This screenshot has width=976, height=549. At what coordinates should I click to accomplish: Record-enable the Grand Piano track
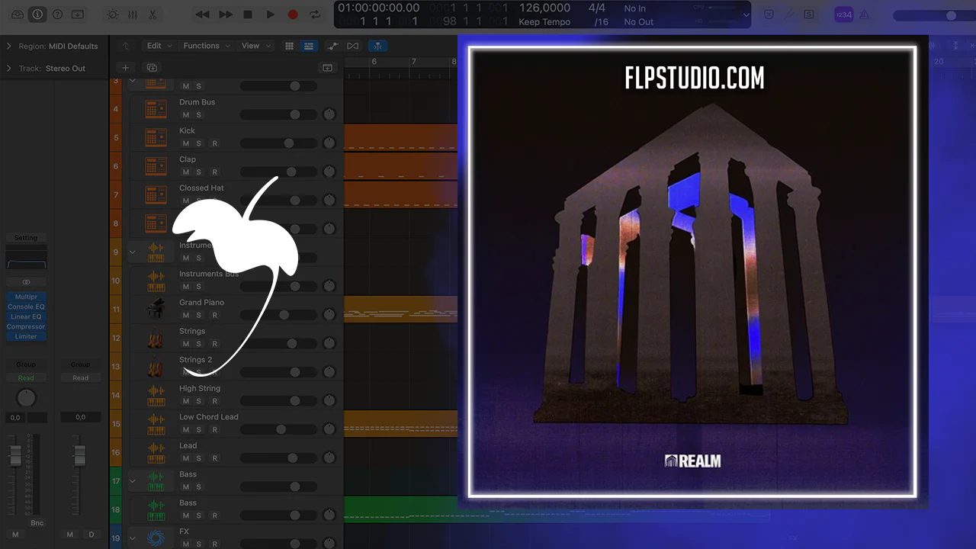coord(214,315)
